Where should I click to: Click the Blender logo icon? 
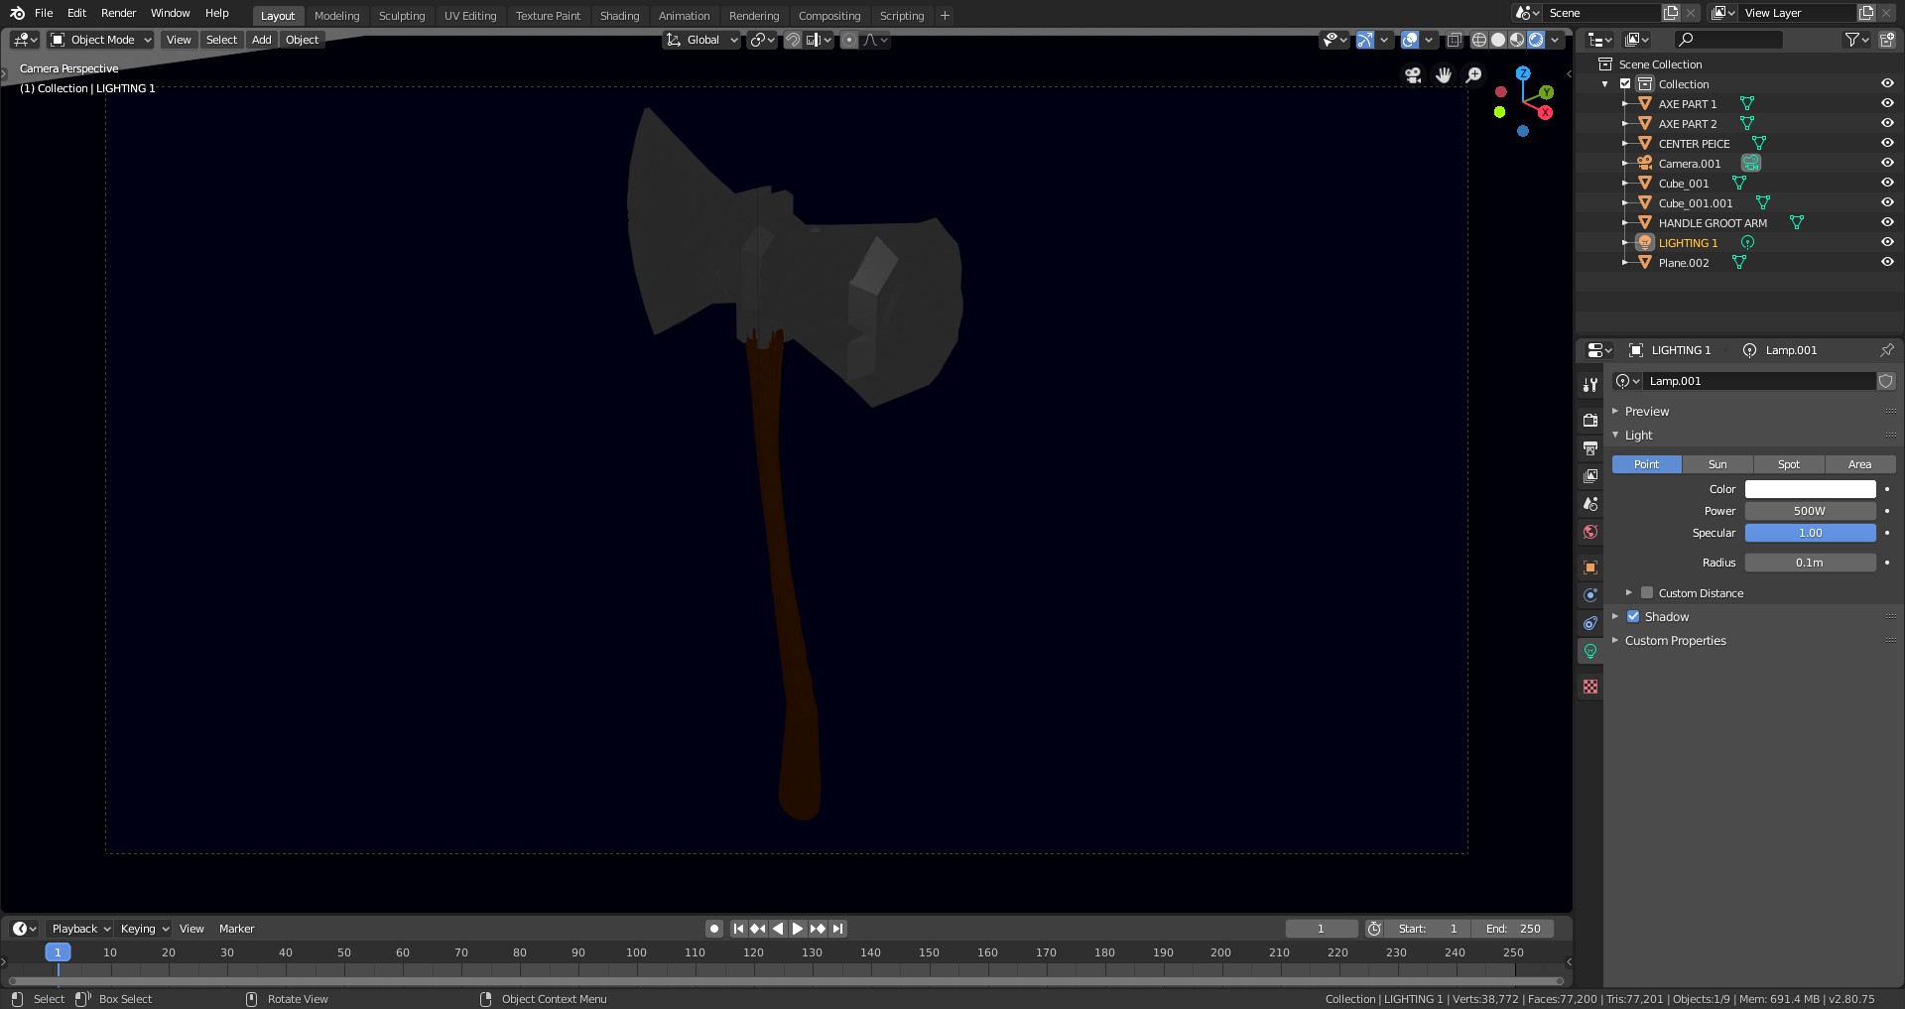coord(17,13)
